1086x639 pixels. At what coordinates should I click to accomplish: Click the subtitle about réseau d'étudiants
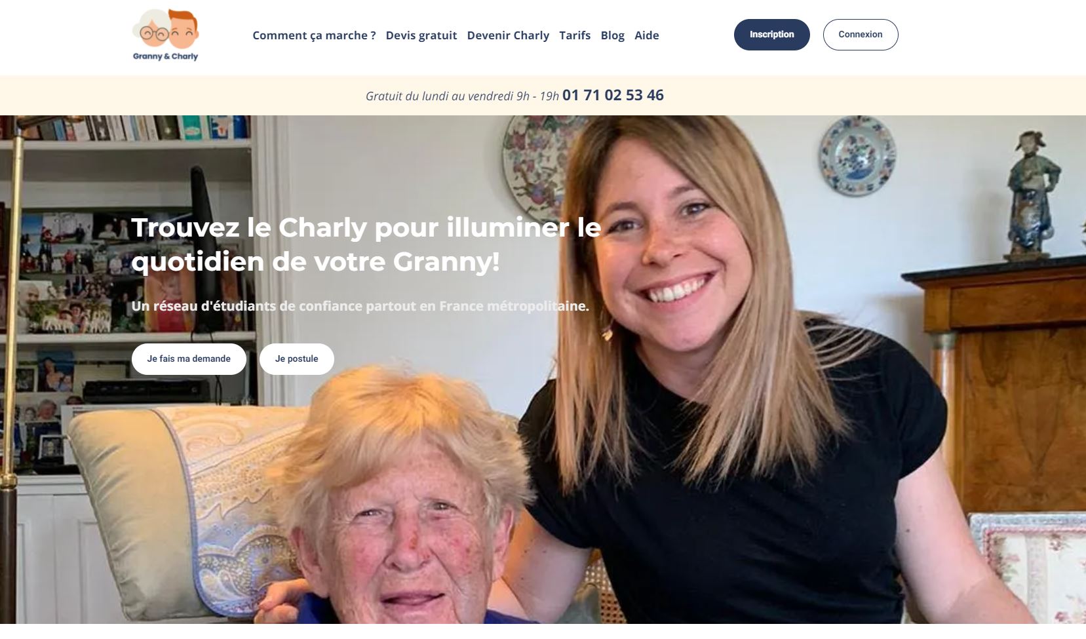pos(360,306)
